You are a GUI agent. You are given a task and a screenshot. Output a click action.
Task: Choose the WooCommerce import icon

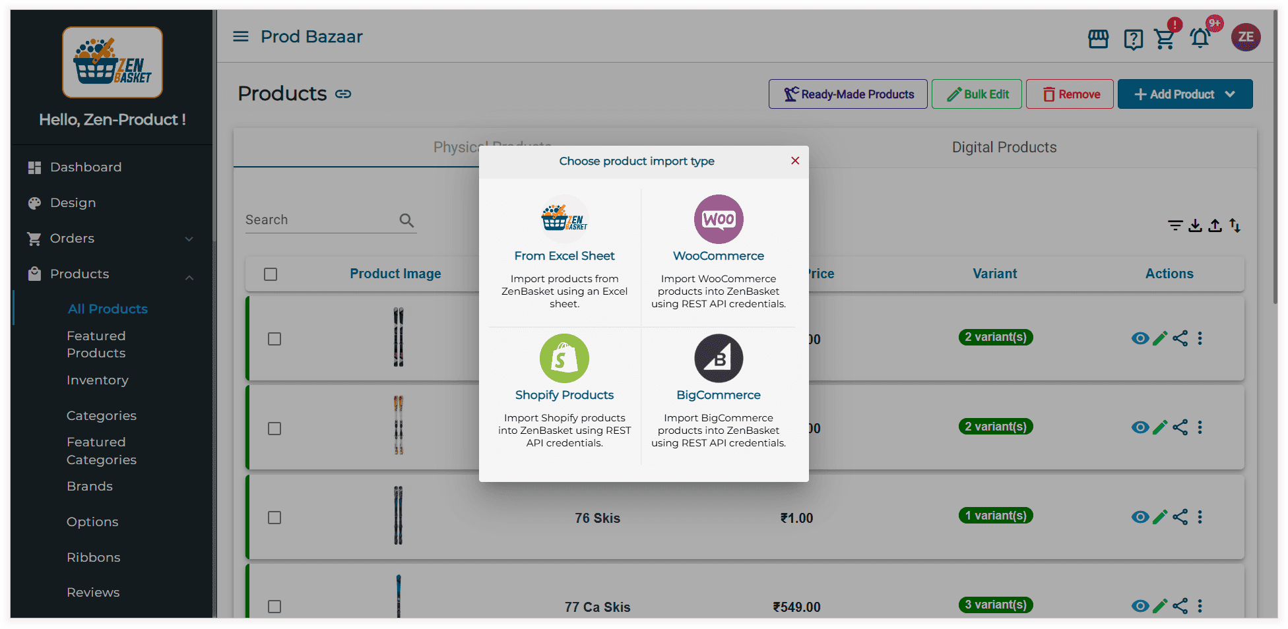[x=719, y=219]
